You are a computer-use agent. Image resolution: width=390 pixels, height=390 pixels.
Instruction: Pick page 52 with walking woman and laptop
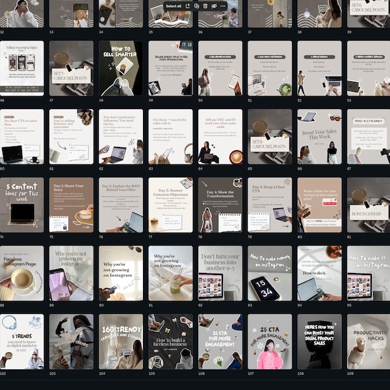[320, 68]
